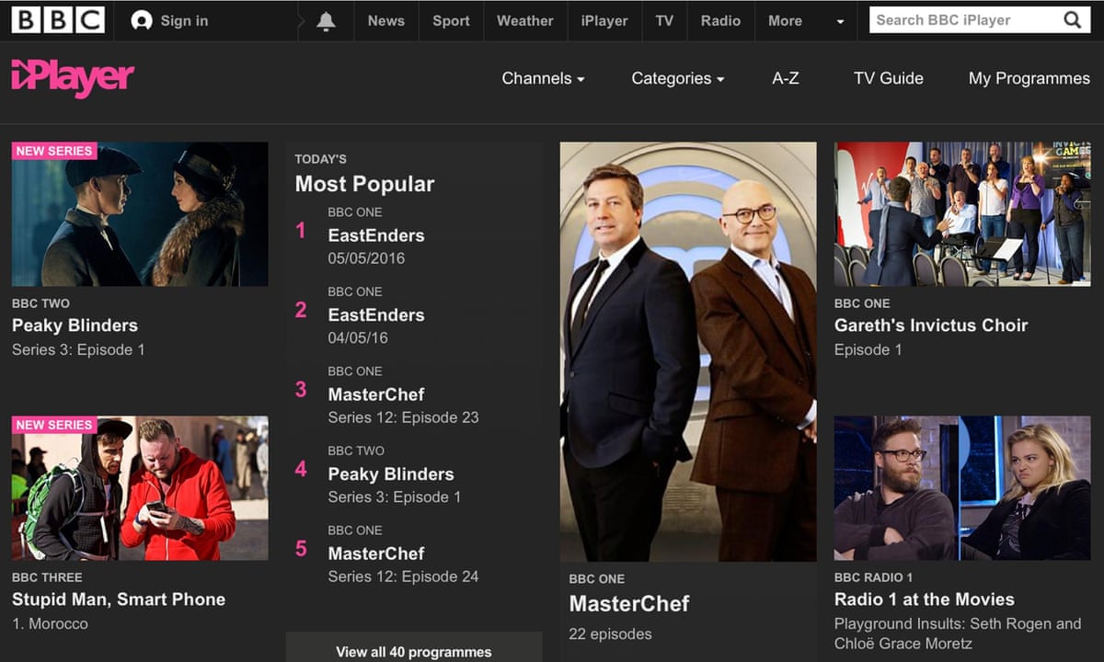Click Stupid Man, Smart Phone title
1104x662 pixels.
pyautogui.click(x=119, y=599)
